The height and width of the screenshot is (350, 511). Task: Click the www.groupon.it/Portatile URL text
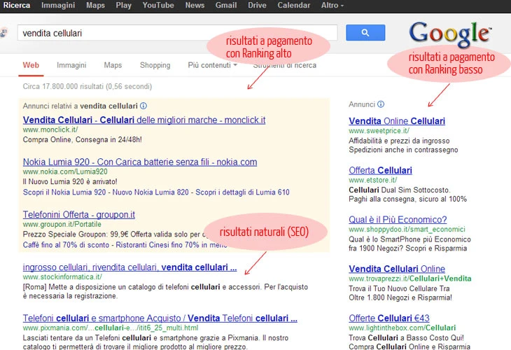click(x=62, y=224)
